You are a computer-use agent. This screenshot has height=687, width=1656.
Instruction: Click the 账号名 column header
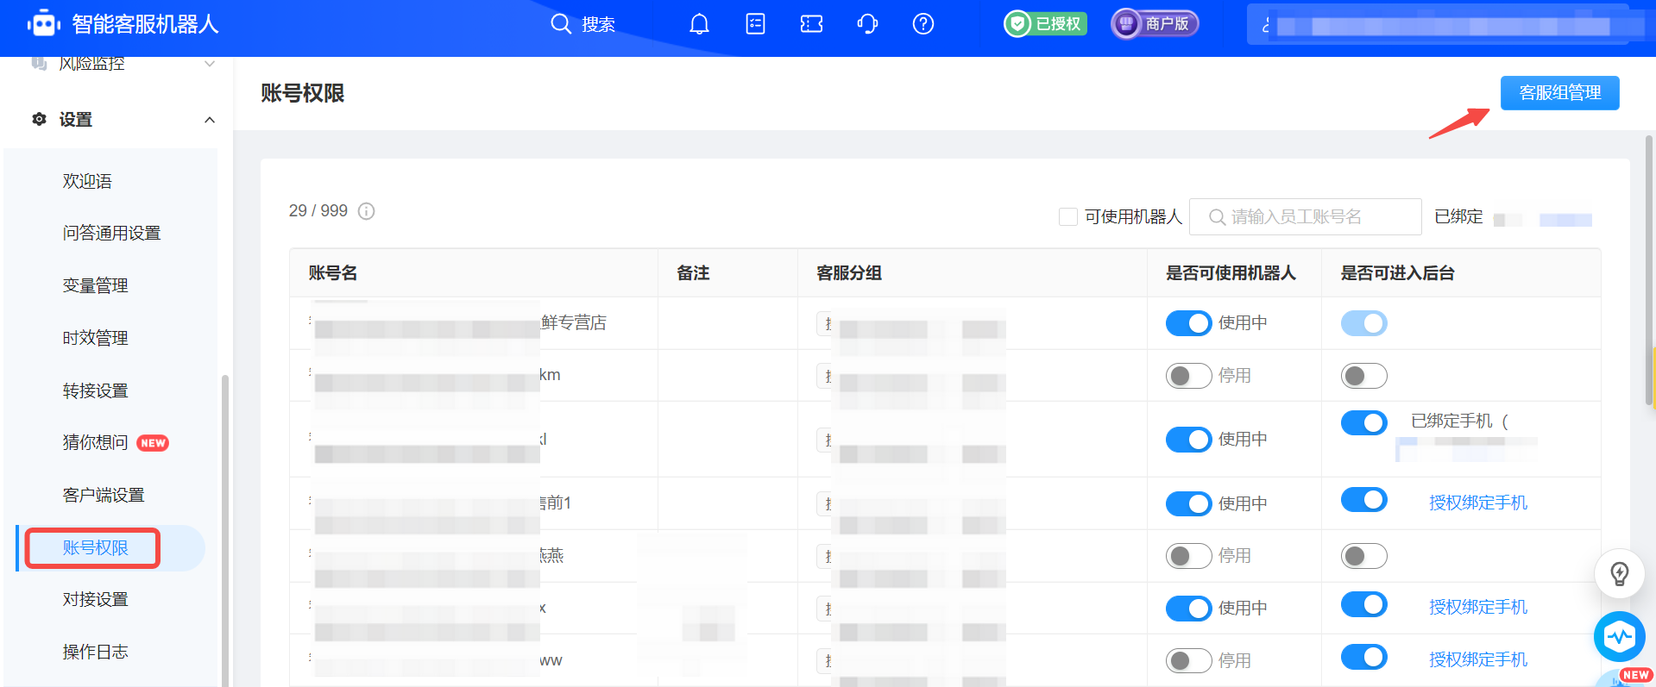pyautogui.click(x=332, y=273)
